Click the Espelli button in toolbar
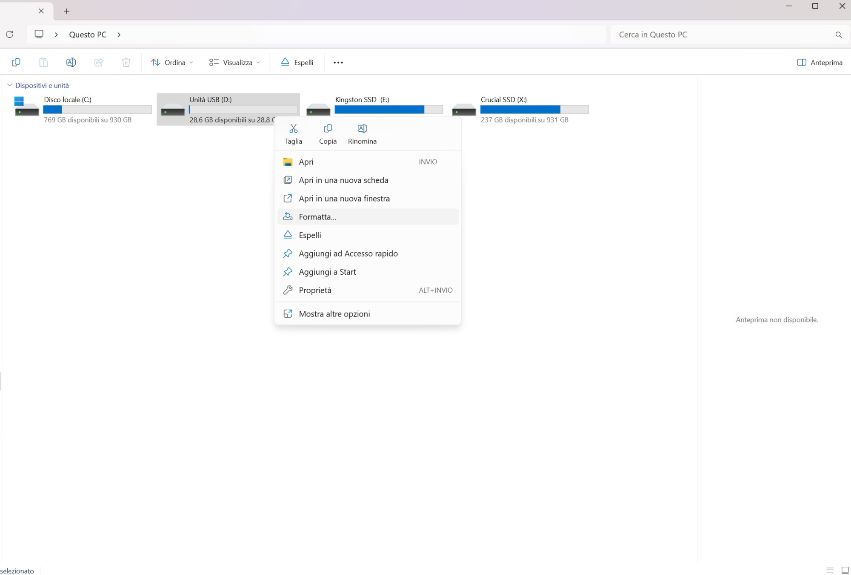 pyautogui.click(x=297, y=63)
